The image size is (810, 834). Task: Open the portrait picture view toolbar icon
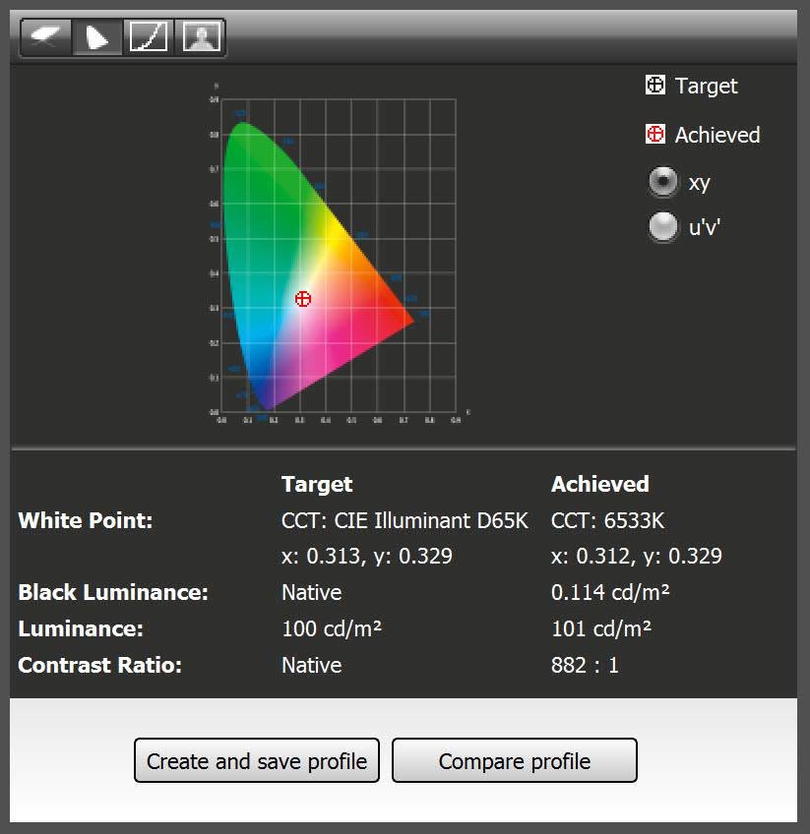pyautogui.click(x=201, y=37)
